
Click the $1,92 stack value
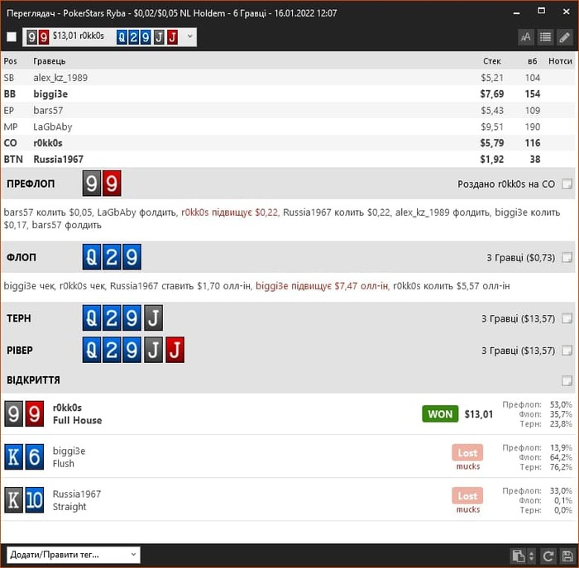click(492, 159)
